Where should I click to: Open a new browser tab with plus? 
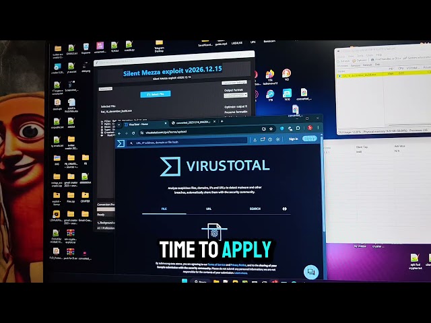coord(222,121)
